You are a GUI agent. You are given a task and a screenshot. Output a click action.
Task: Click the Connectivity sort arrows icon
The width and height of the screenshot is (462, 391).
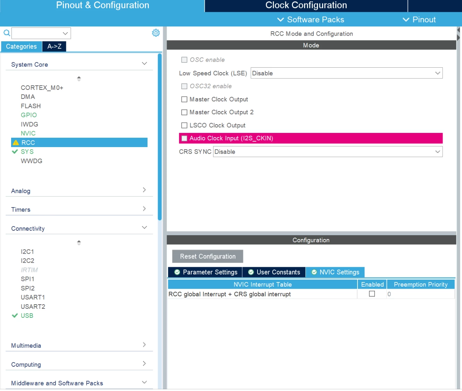click(79, 243)
